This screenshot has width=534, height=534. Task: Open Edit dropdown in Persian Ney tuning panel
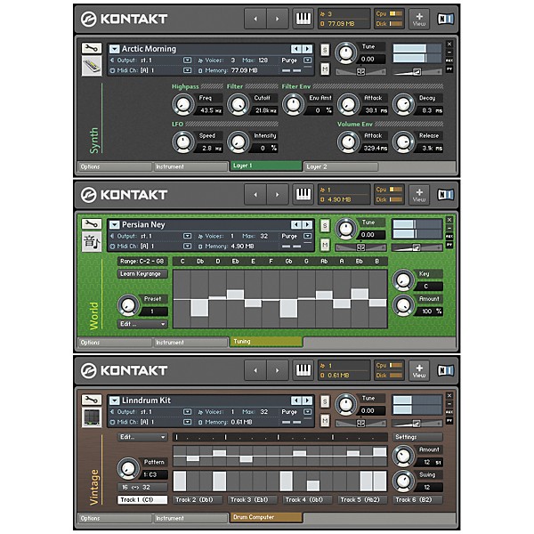142,324
